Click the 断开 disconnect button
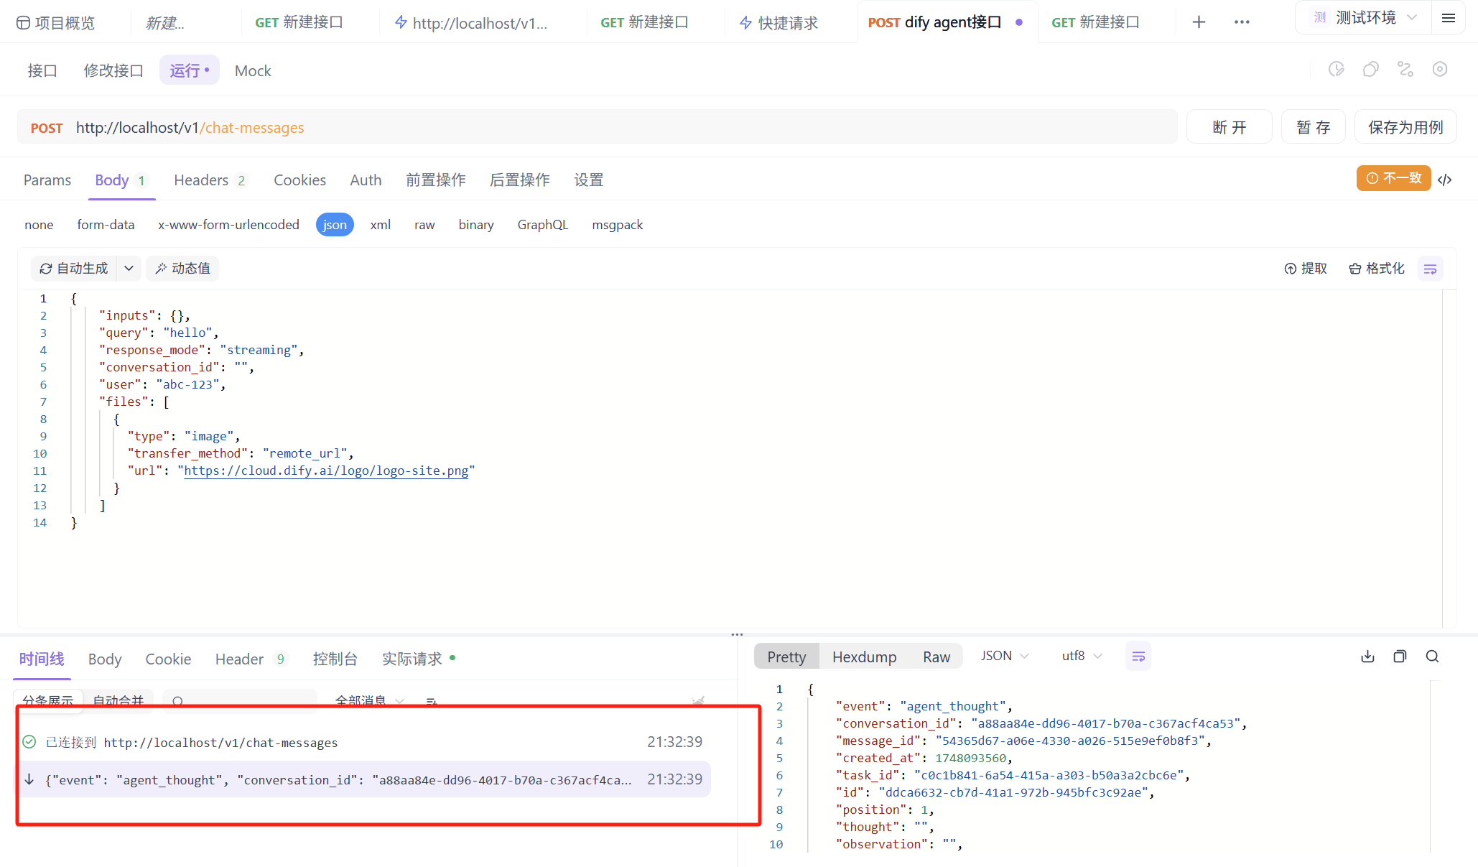Screen dimensions: 1478x867 pyautogui.click(x=1229, y=127)
